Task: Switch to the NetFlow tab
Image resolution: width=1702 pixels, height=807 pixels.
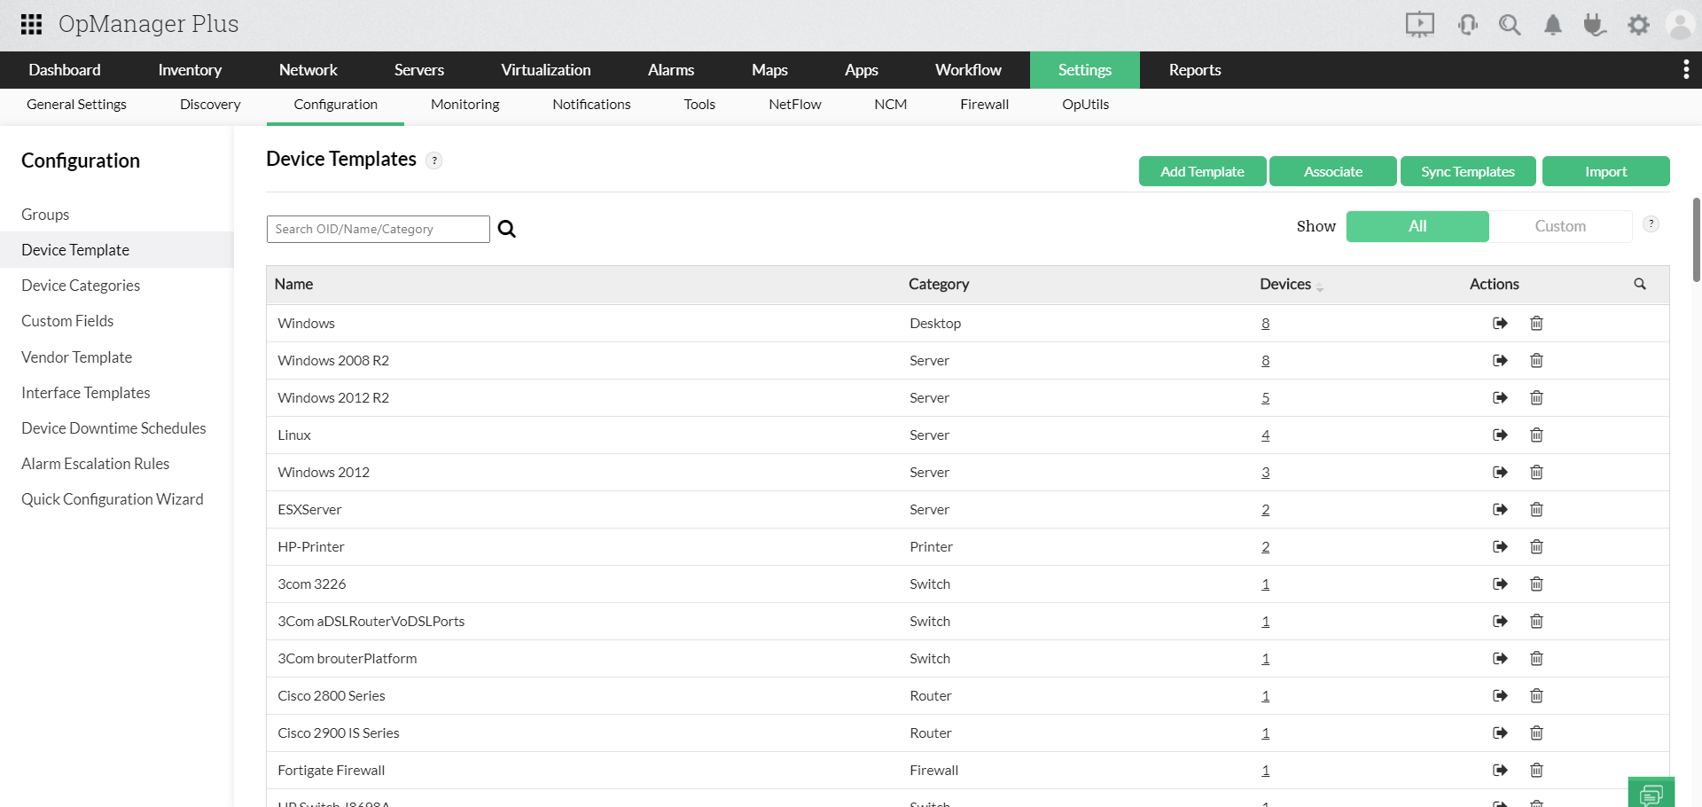Action: point(794,104)
